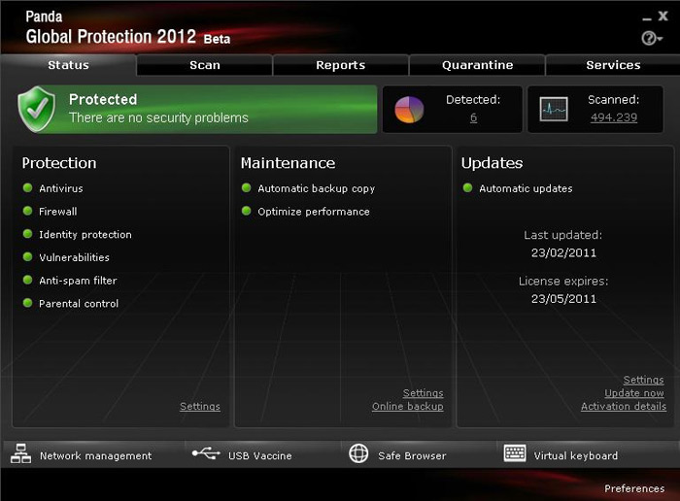Switch to the Scan tab

tap(205, 65)
